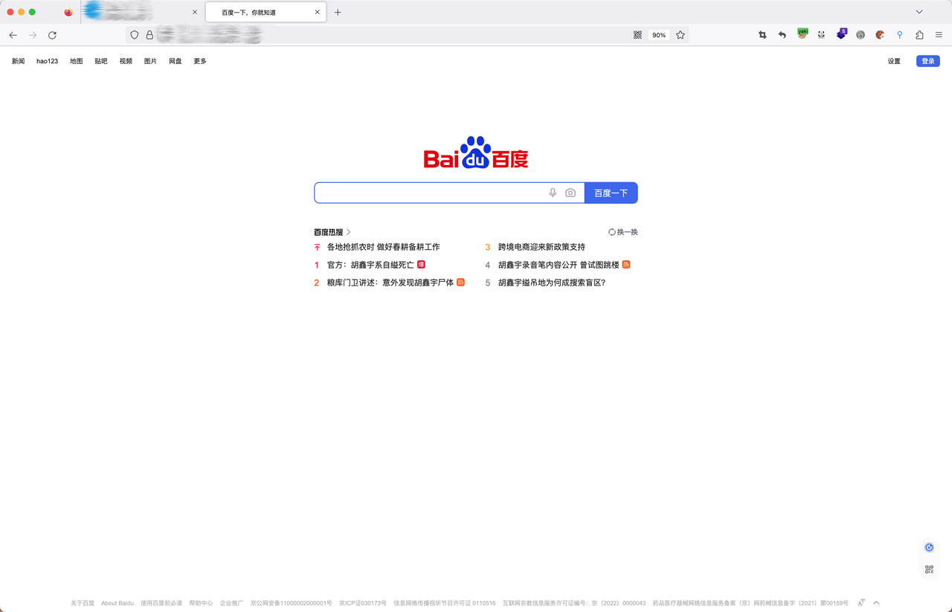Go back to the previous page
This screenshot has height=612, width=952.
coord(13,35)
